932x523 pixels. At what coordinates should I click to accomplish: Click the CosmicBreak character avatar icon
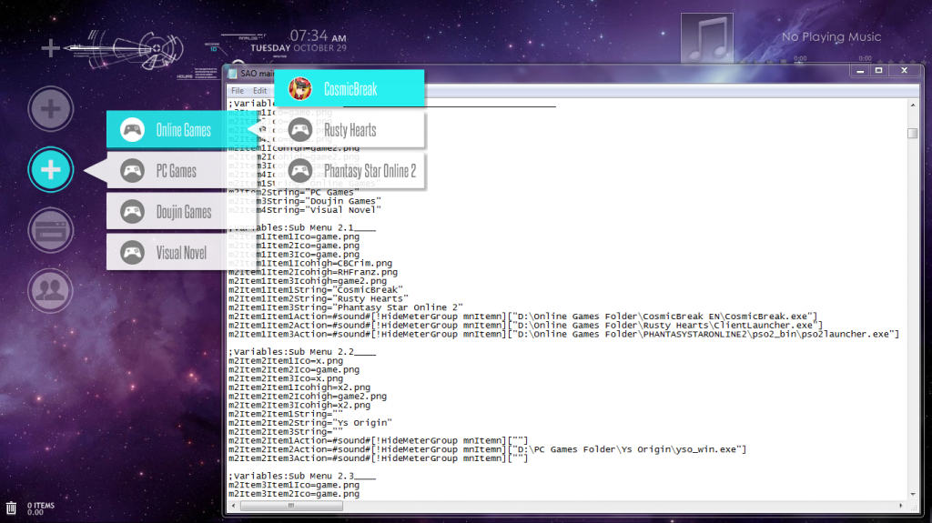300,88
